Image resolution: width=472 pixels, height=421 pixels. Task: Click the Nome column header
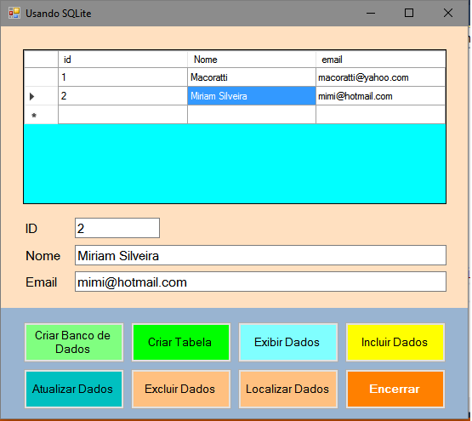(x=252, y=60)
